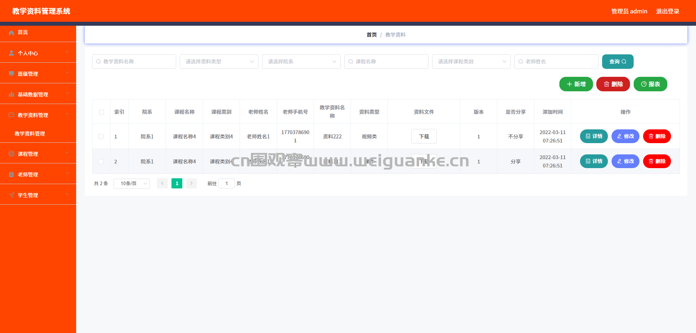Screen dimensions: 696x333
Task: Click the search icon in the 教学资料名称 field
Action: (98, 62)
